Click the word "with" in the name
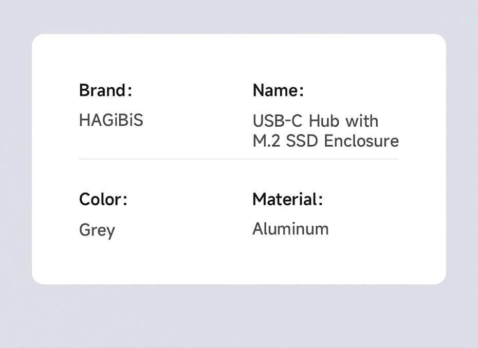The width and height of the screenshot is (478, 348). tap(362, 121)
